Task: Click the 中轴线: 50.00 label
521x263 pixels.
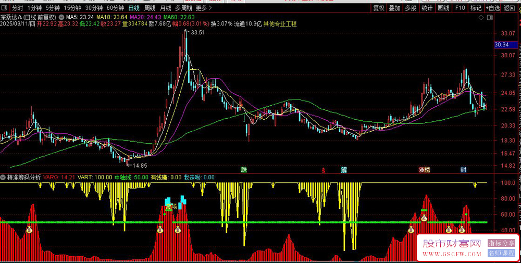Action: tap(132, 177)
